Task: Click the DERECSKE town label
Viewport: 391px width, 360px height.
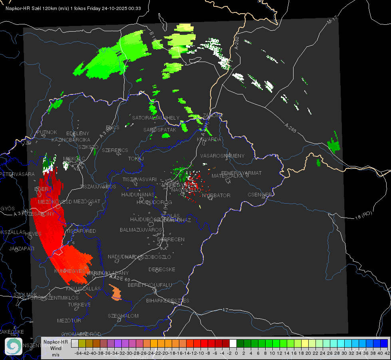Action: (x=162, y=269)
